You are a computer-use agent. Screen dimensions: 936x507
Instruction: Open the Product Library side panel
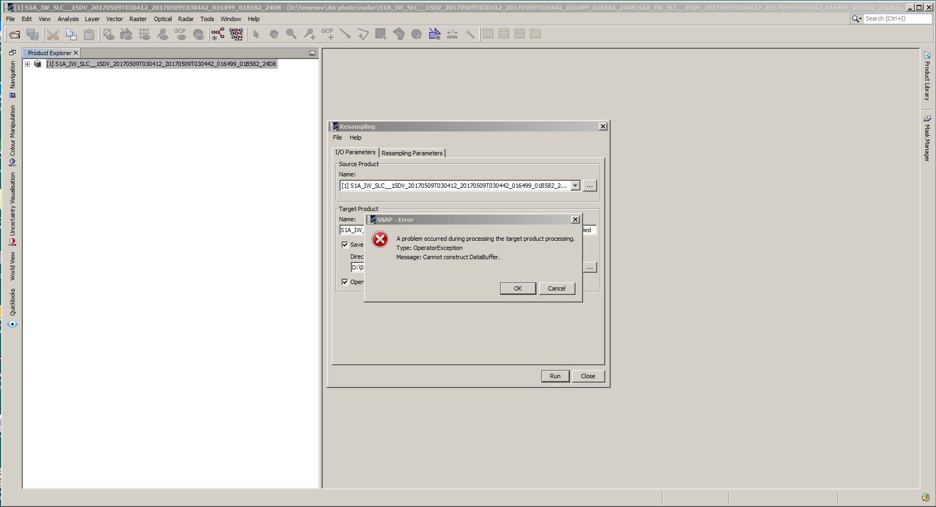tap(927, 76)
